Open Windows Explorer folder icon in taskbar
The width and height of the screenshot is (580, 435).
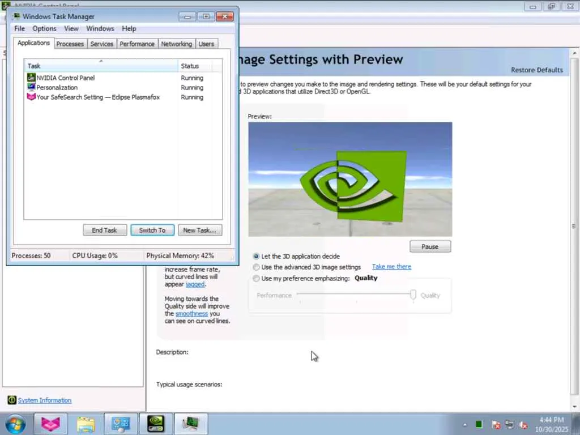(86, 424)
